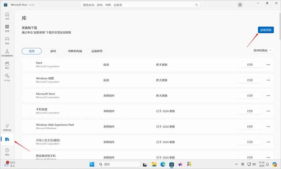
Task: Select the Windows 地图 app name
Action: coord(45,78)
